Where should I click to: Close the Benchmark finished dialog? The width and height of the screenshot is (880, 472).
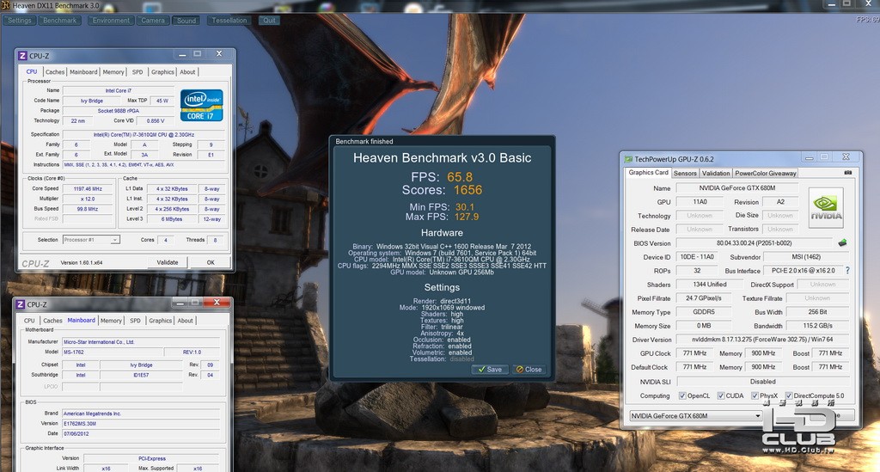(x=529, y=370)
